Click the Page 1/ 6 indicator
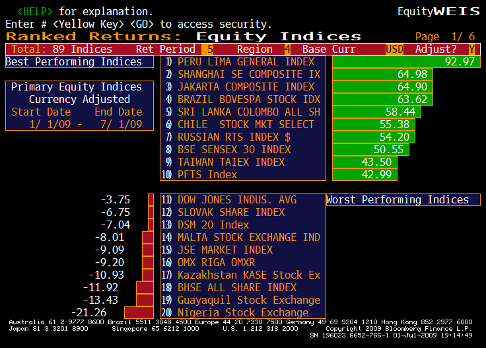Screen dimensions: 486x348 445,36
